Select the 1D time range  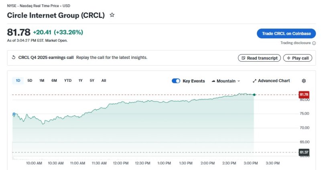(18, 81)
